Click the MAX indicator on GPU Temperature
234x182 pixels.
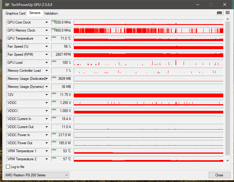pos(54,37)
